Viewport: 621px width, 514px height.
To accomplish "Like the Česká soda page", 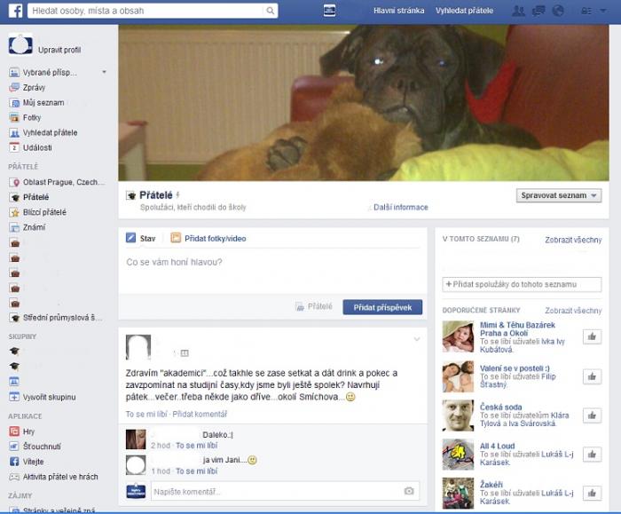I will coord(592,415).
